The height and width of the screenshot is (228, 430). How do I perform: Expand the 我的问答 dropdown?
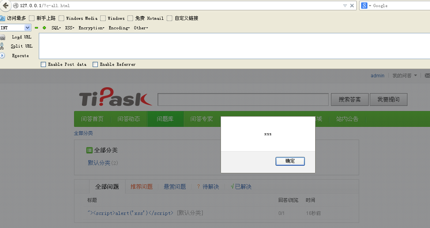point(405,76)
